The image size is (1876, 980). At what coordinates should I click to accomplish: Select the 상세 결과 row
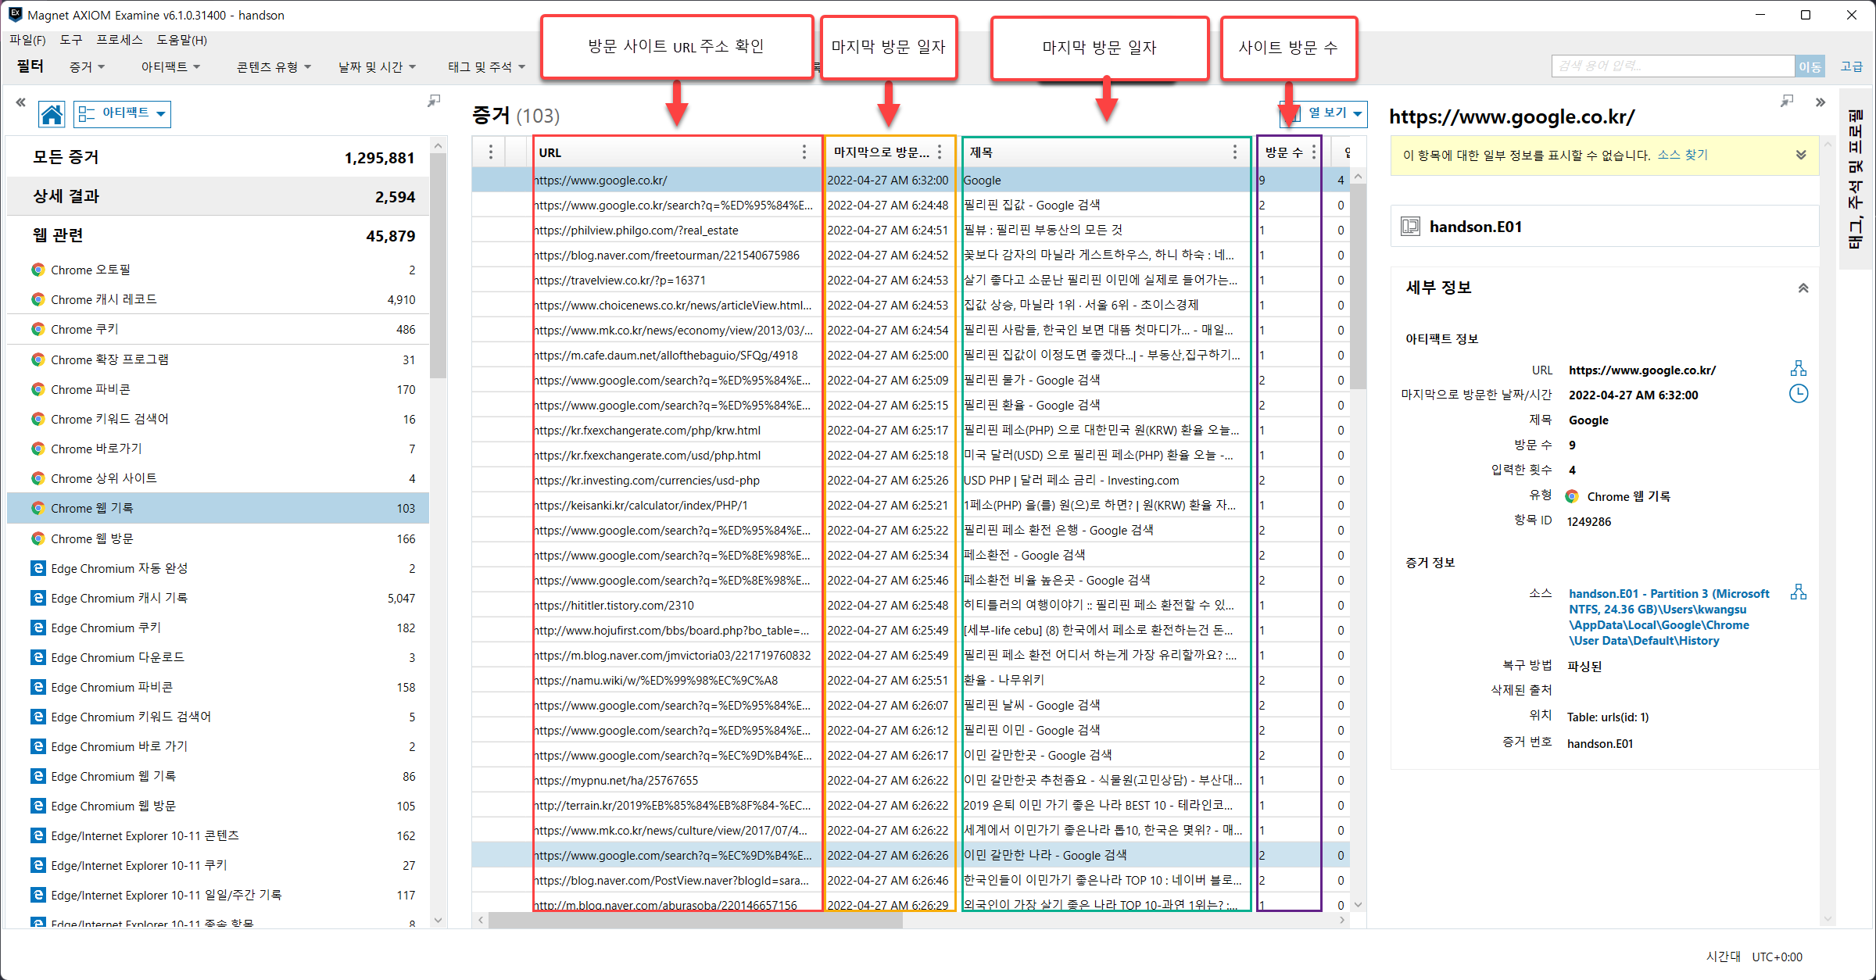pyautogui.click(x=218, y=196)
